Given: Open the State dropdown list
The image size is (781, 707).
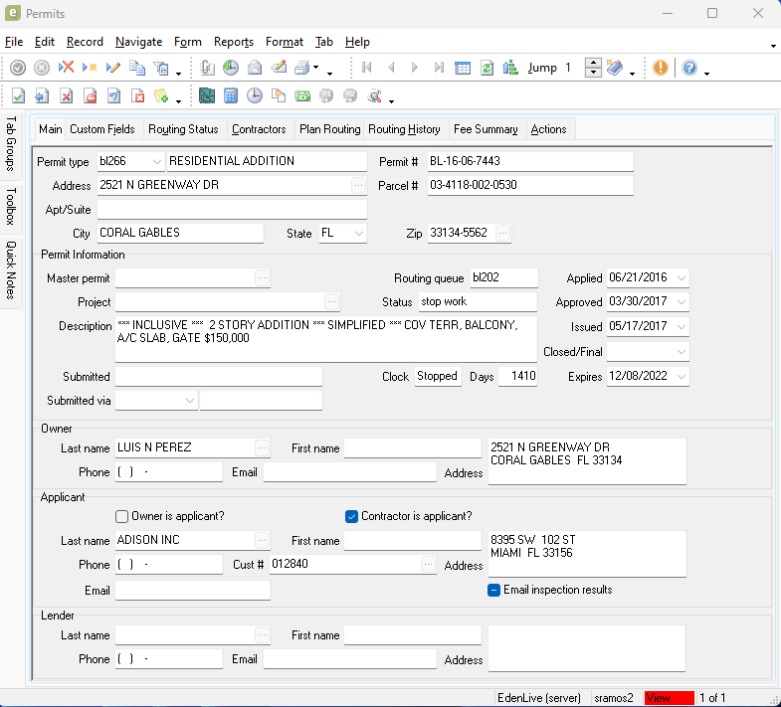Looking at the screenshot, I should click(357, 233).
